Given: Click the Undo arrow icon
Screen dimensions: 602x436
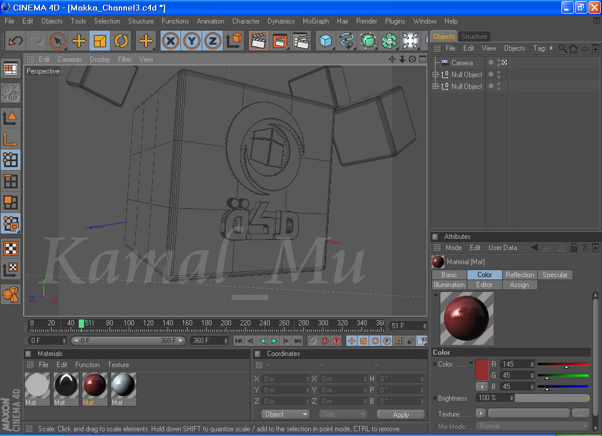Looking at the screenshot, I should [16, 41].
